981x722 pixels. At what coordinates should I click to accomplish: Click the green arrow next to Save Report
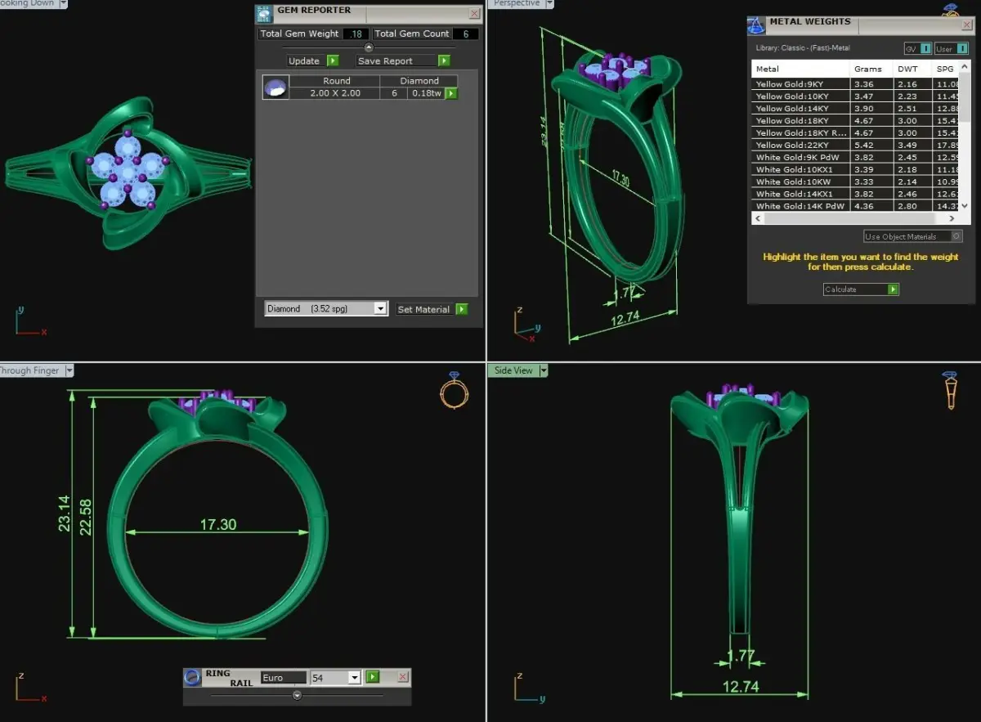point(444,61)
